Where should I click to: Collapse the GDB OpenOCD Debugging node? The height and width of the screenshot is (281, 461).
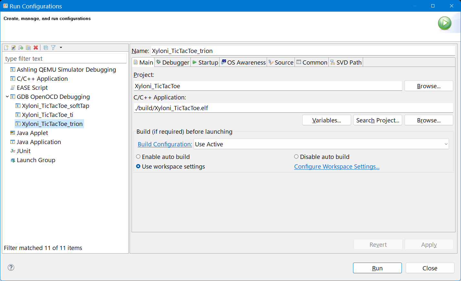click(x=7, y=97)
